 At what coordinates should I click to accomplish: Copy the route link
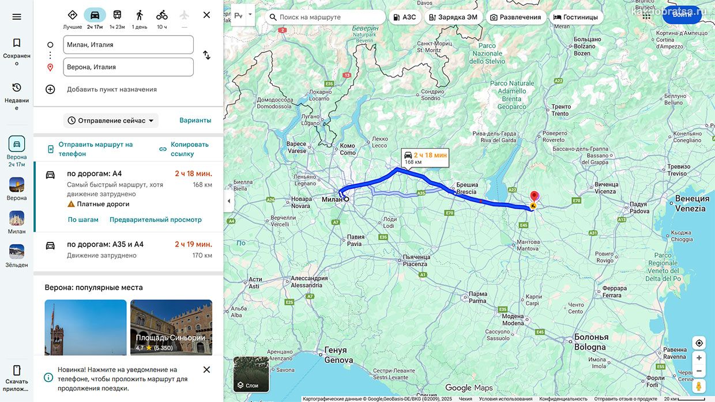[x=185, y=149]
